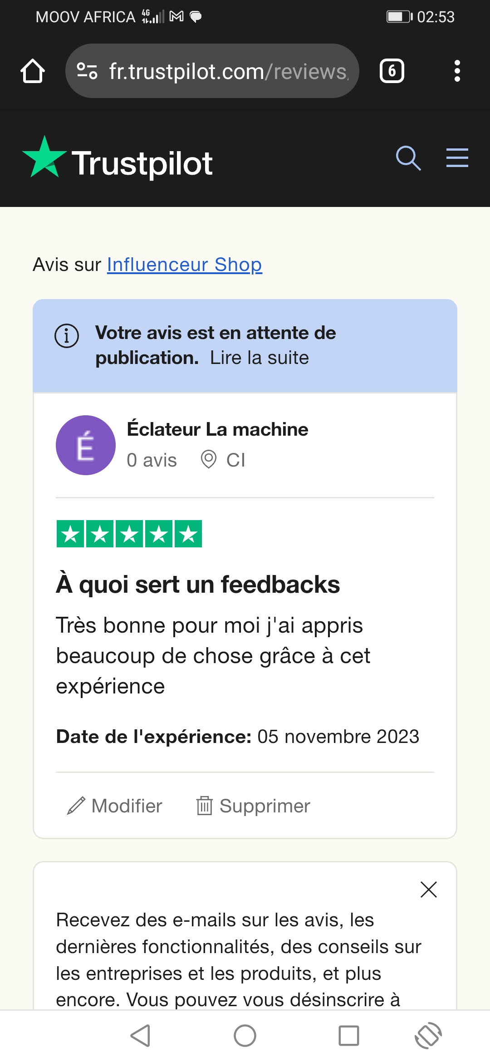
Task: Click Supprimer to delete the review
Action: [254, 806]
